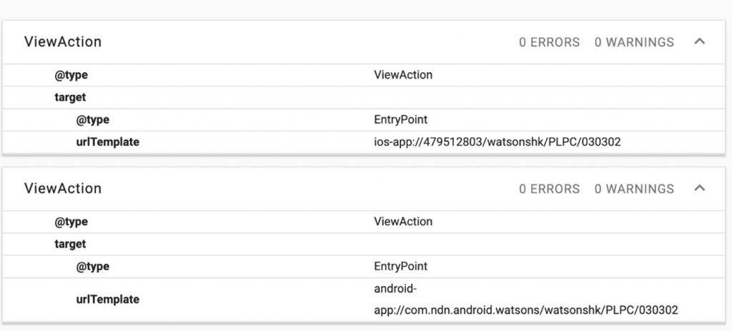This screenshot has width=732, height=331.
Task: Click the ViewAction type value in the iOS card
Action: click(403, 74)
